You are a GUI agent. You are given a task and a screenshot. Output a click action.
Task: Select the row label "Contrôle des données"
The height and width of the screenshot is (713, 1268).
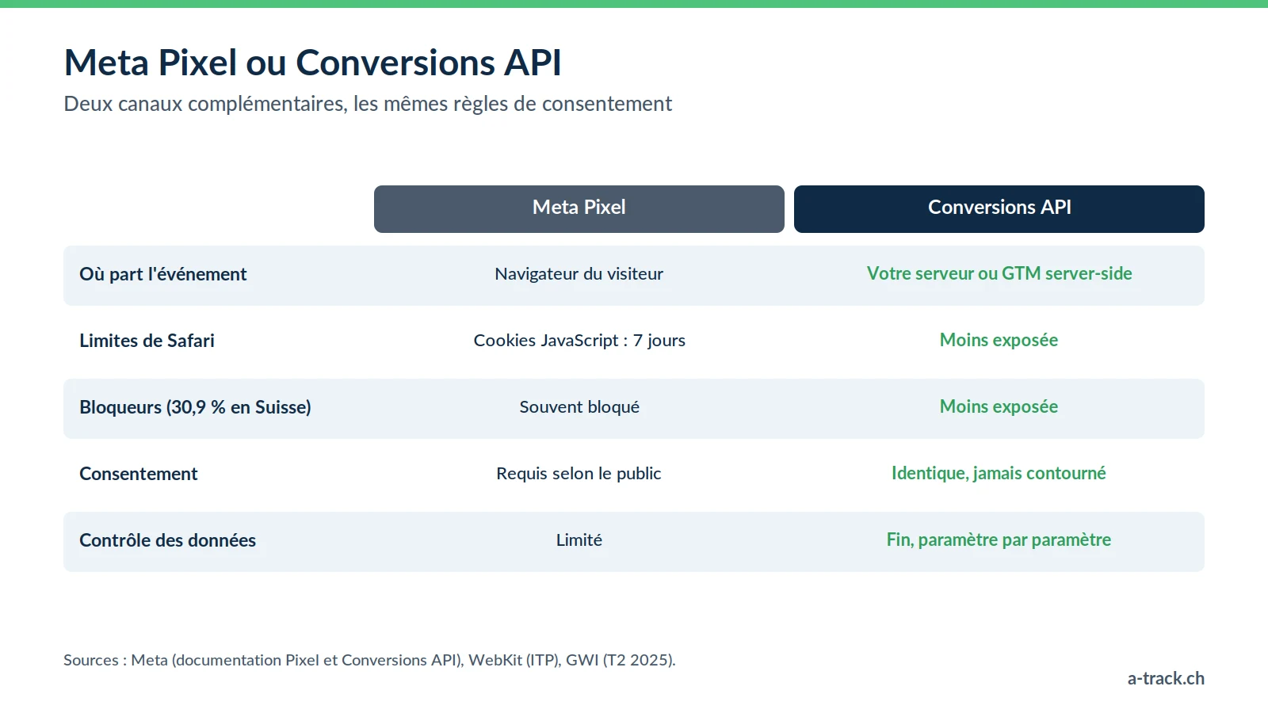point(167,540)
